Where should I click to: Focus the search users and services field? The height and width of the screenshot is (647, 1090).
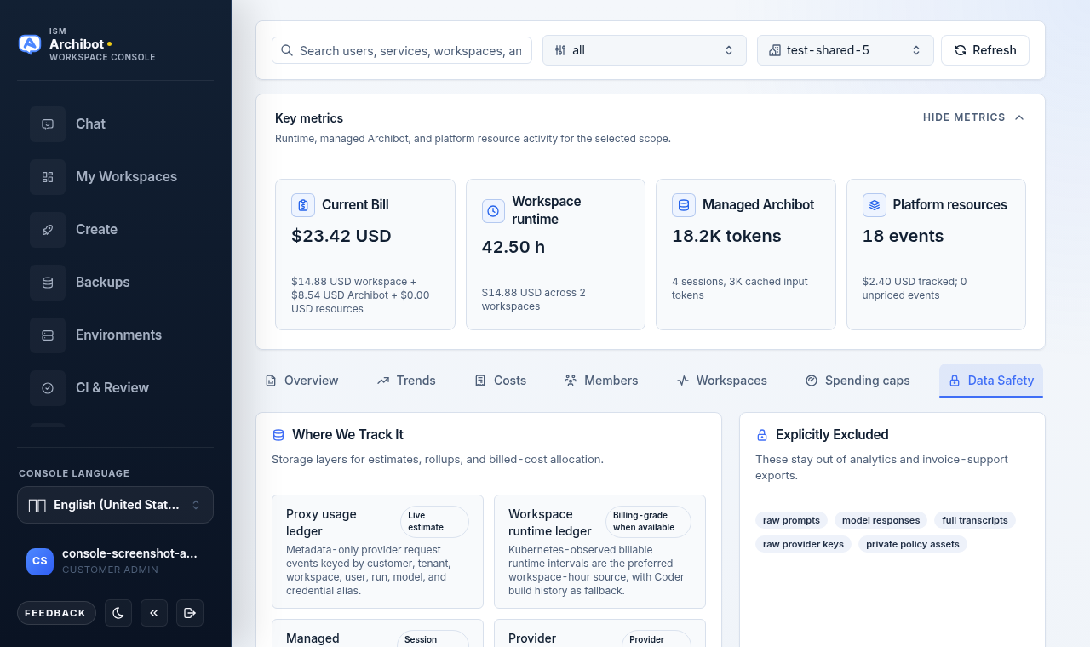click(x=402, y=50)
